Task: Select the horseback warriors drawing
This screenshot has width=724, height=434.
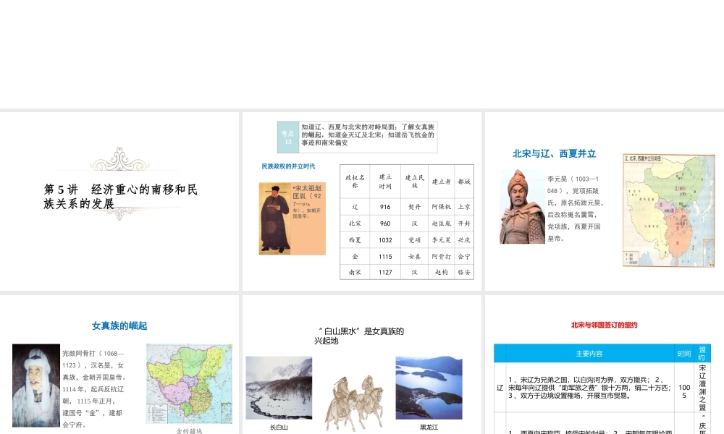Action: [354, 401]
